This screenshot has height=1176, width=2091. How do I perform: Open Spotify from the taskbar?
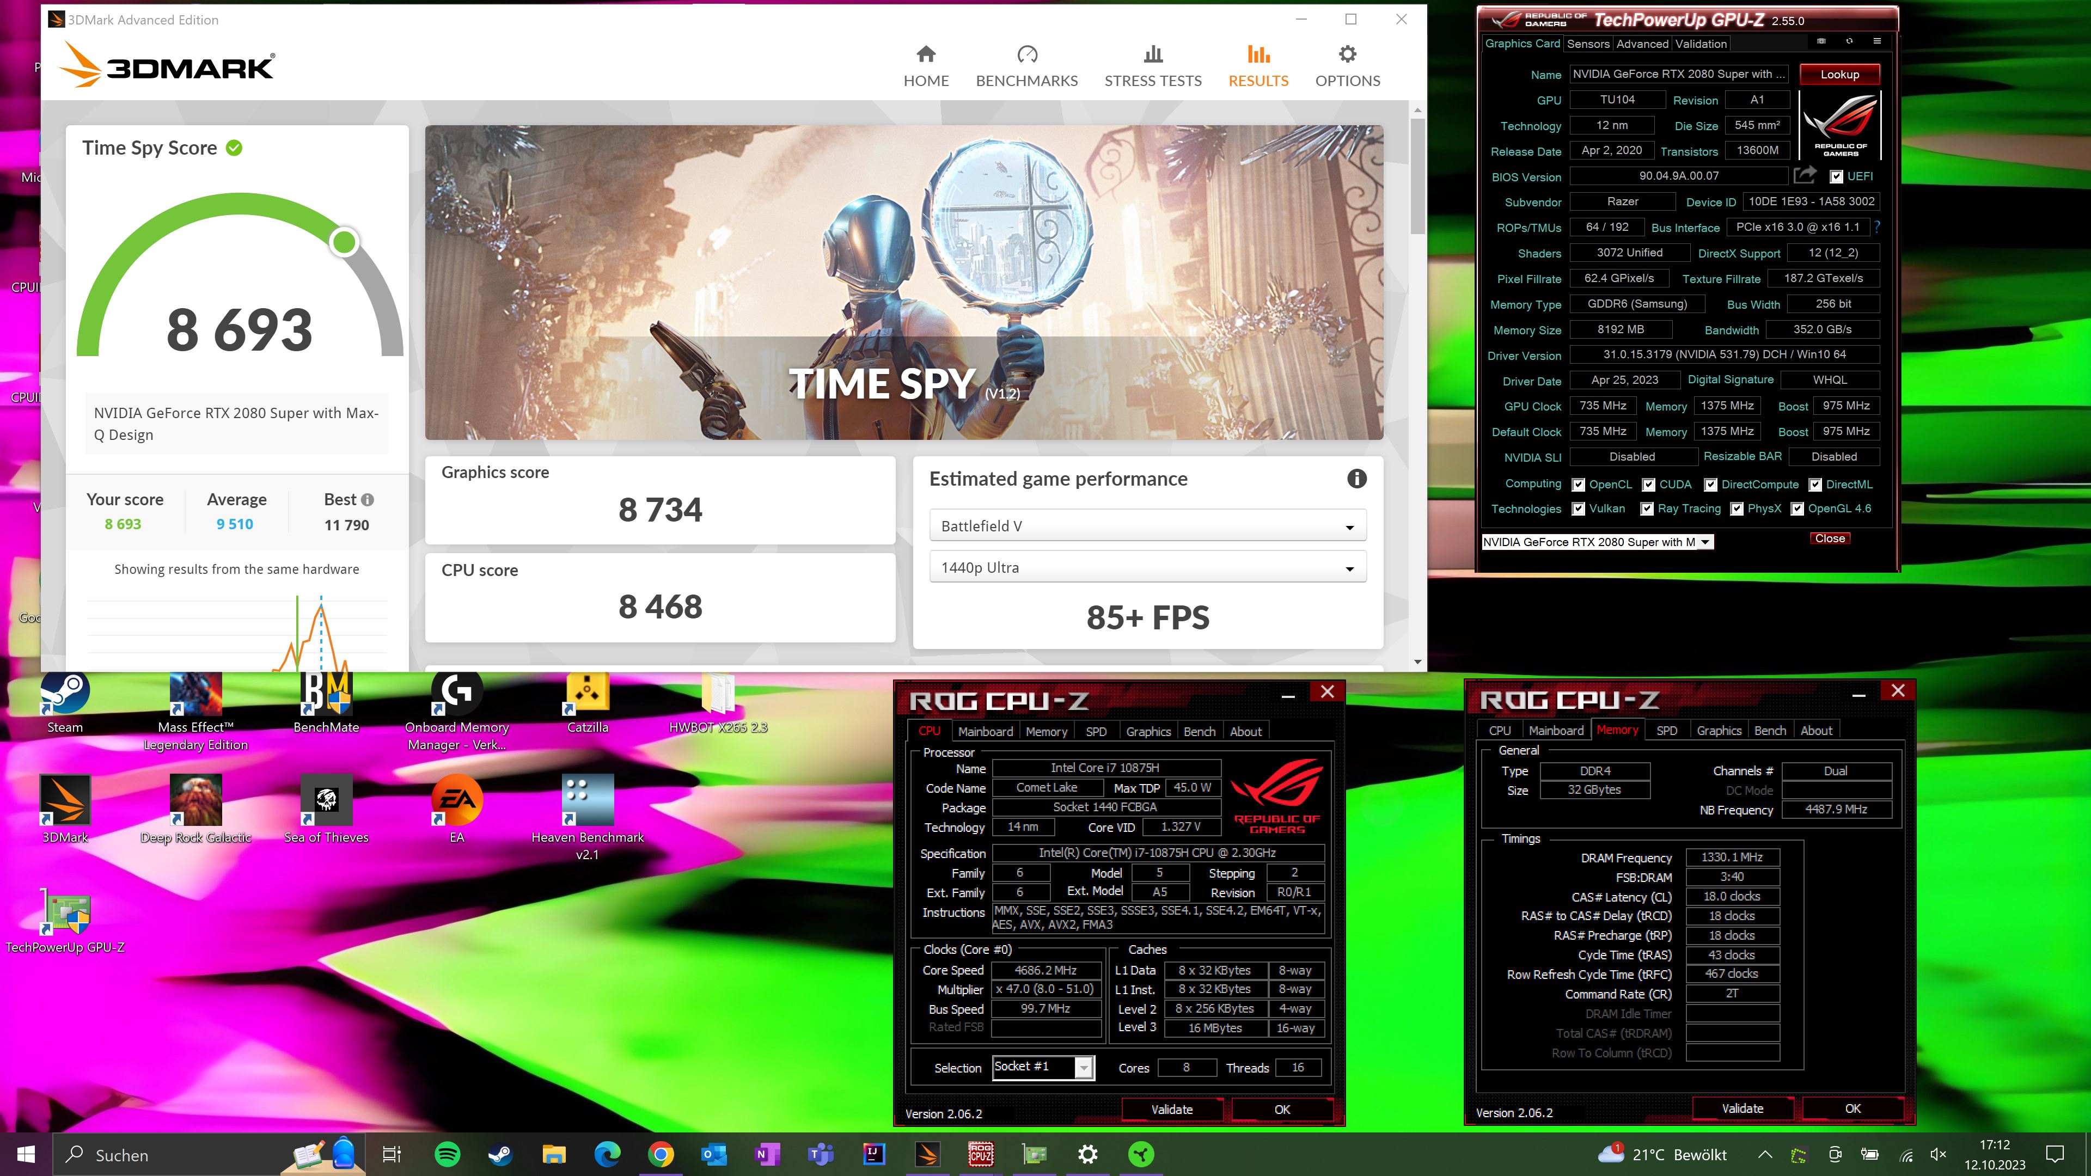coord(447,1154)
